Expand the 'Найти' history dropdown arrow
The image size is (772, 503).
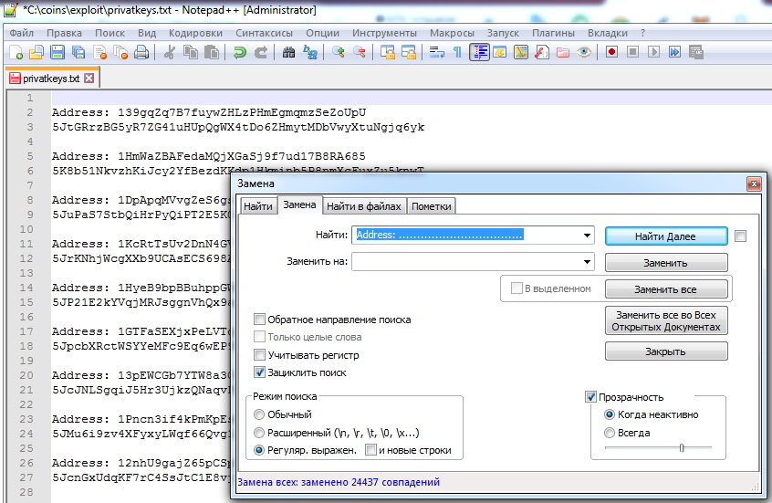point(587,236)
